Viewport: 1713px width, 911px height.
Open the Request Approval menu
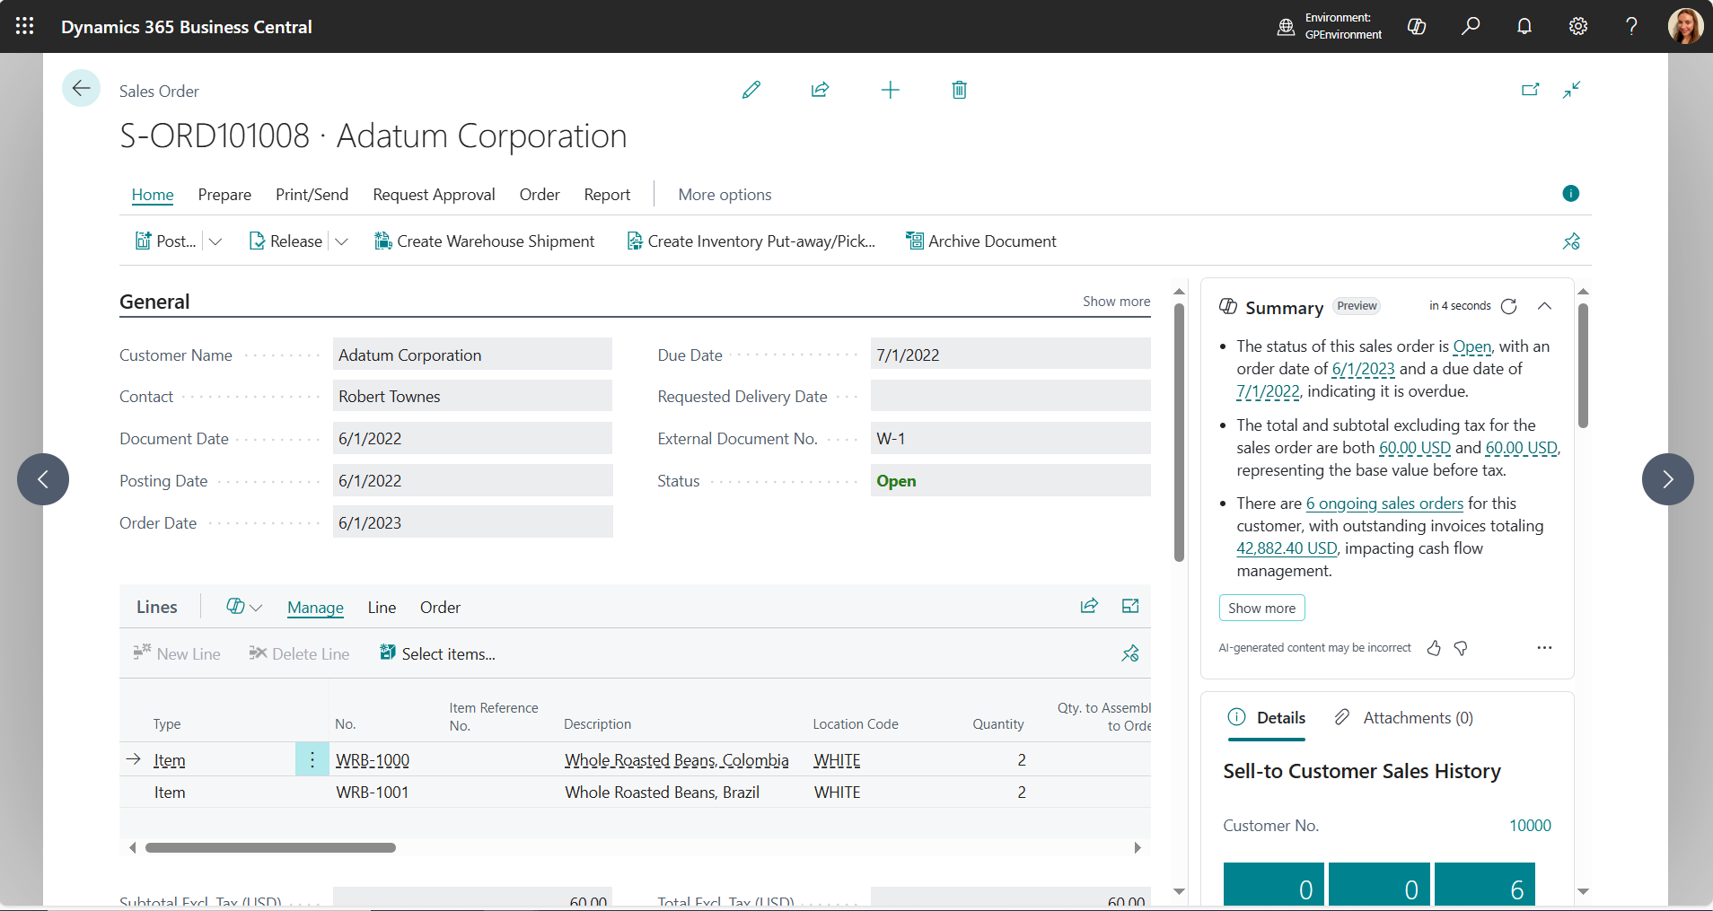[x=434, y=195]
